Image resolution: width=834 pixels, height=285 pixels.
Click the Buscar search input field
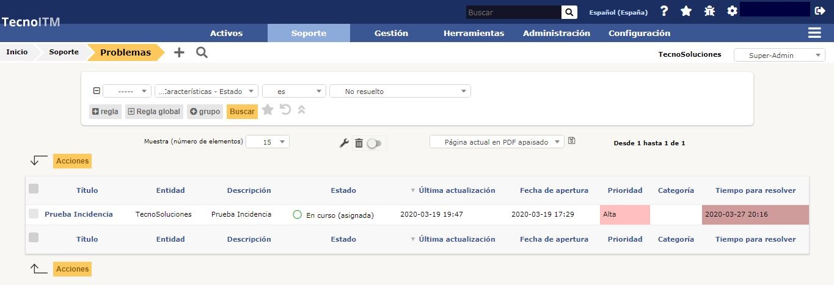point(513,12)
